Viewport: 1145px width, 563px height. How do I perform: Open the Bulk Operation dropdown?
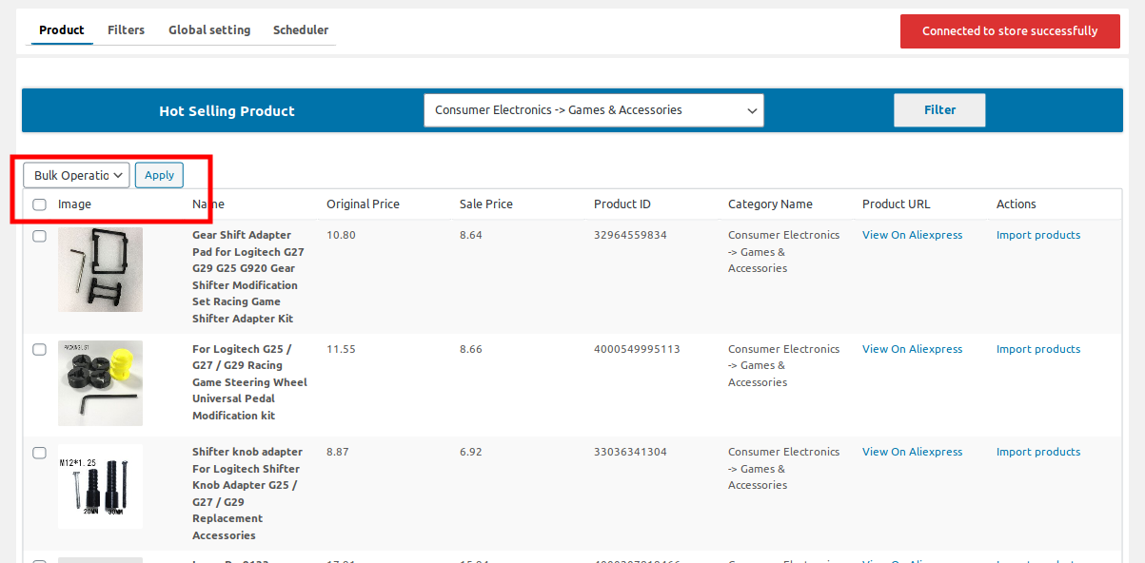[77, 175]
